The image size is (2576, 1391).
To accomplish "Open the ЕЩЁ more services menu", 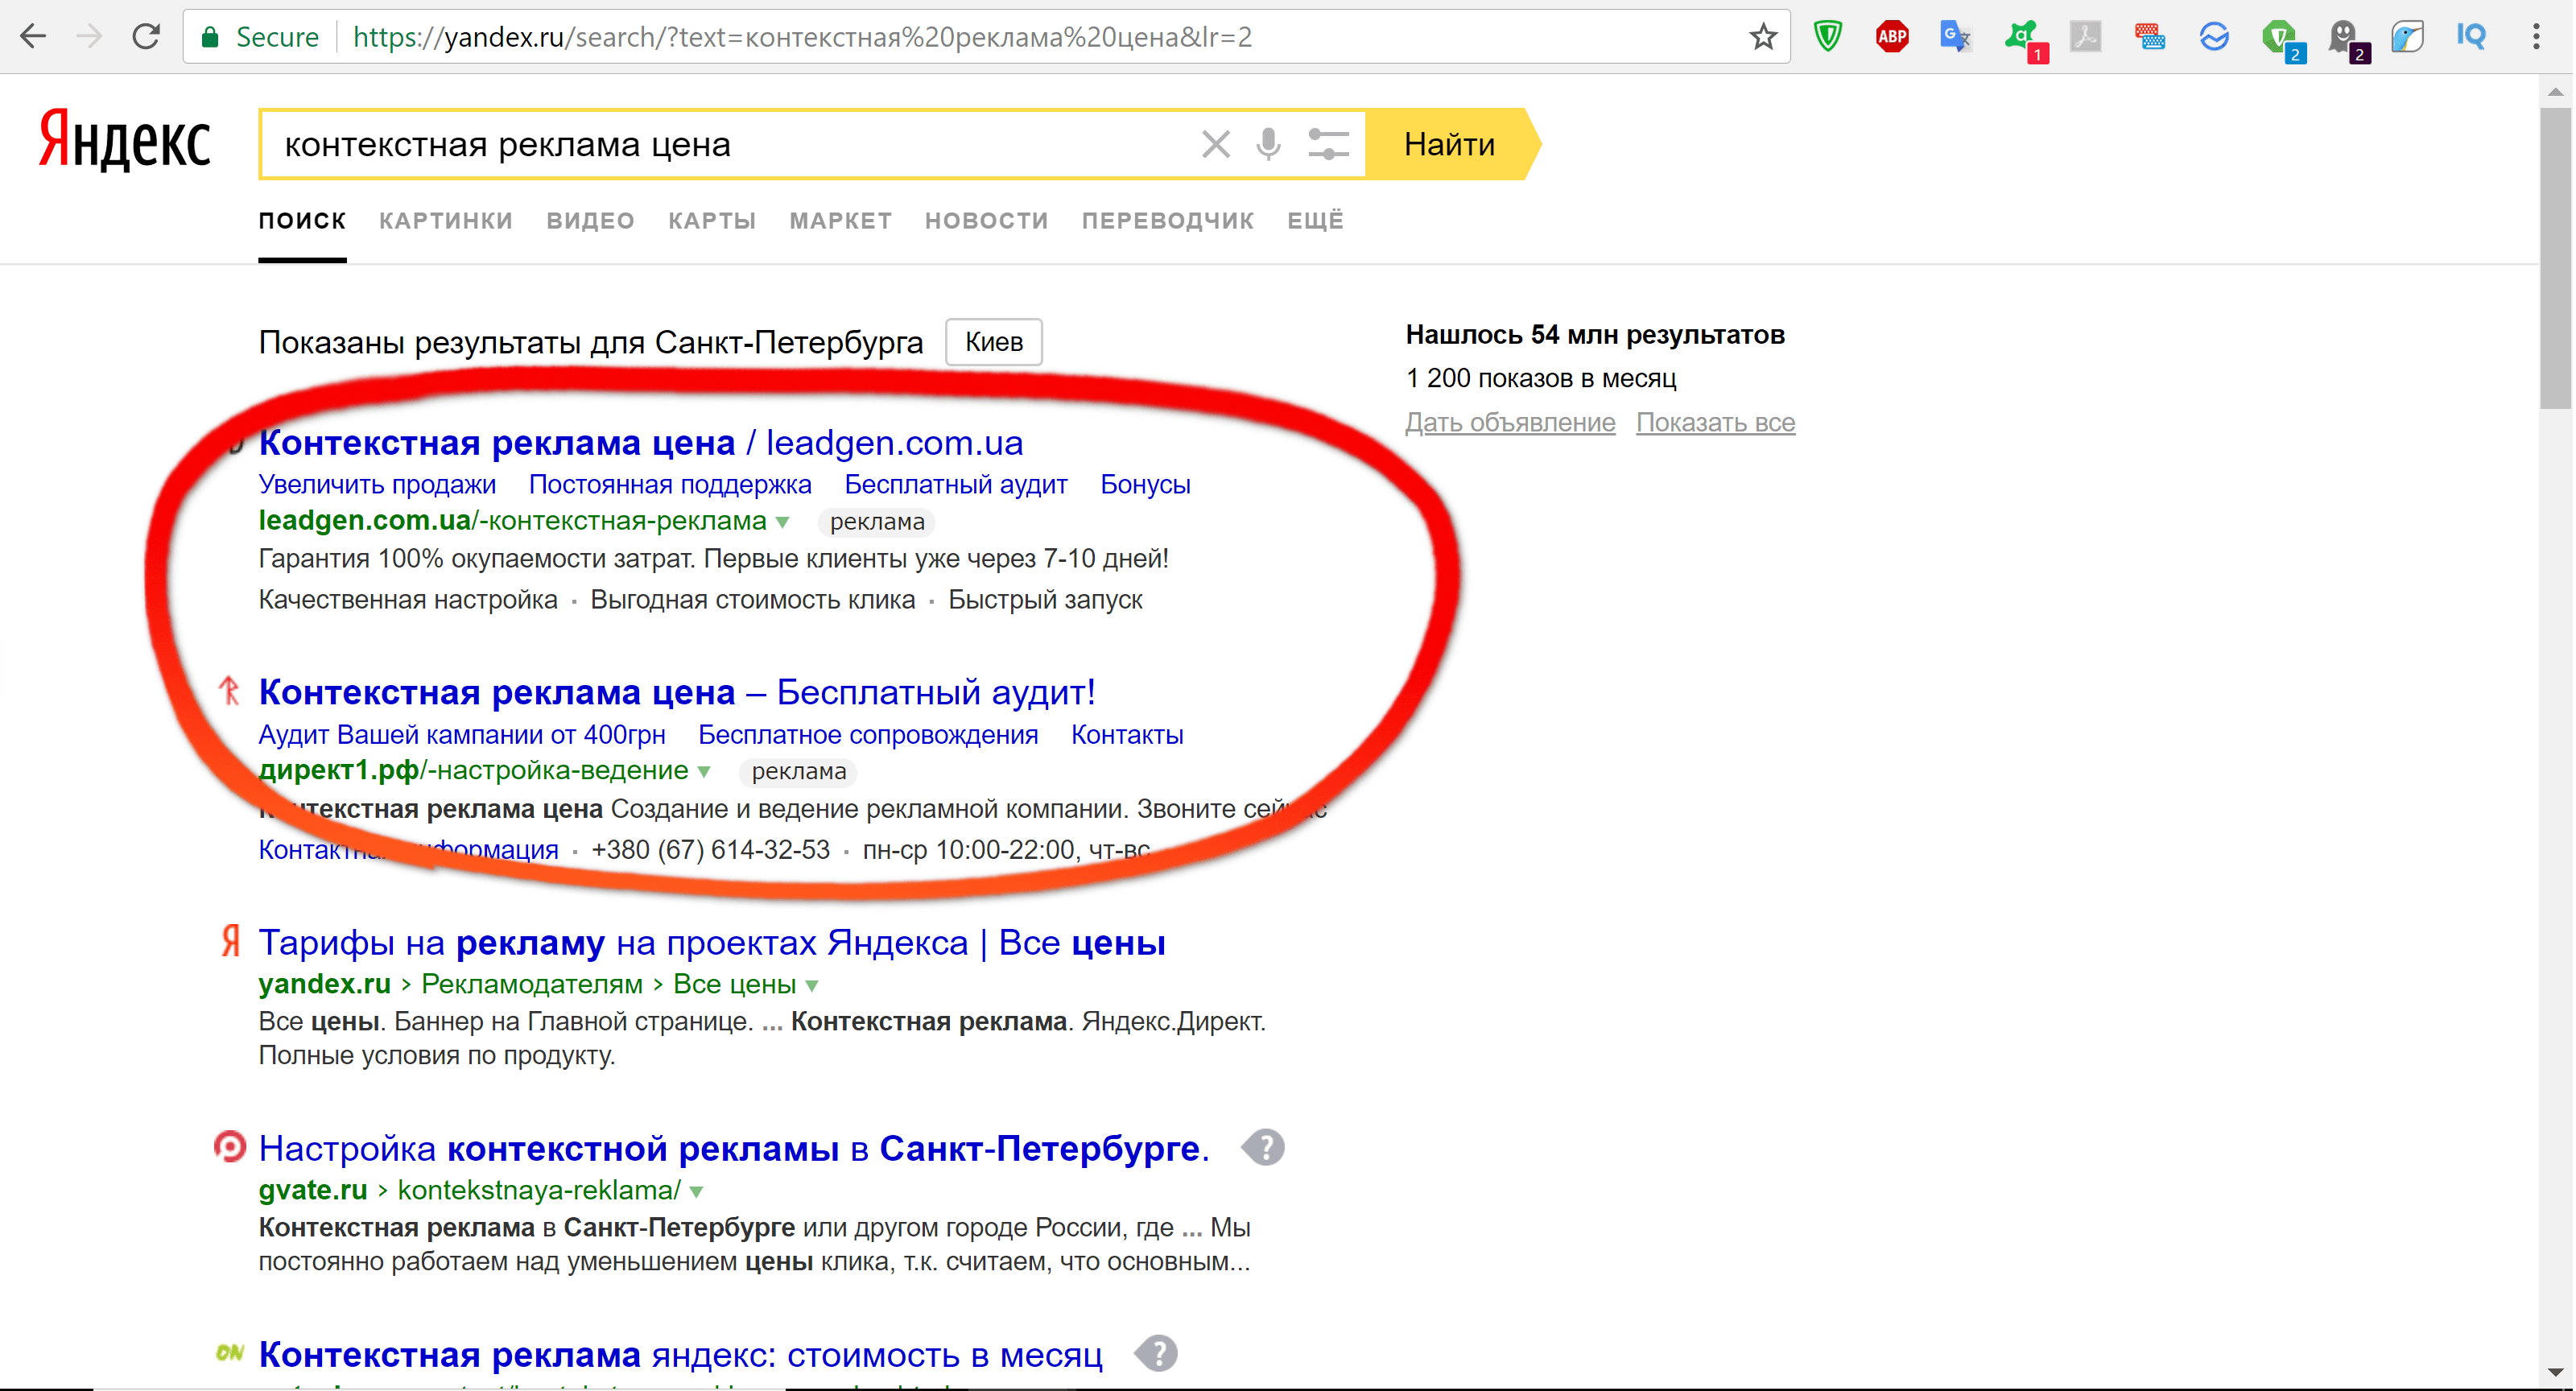I will (x=1315, y=221).
